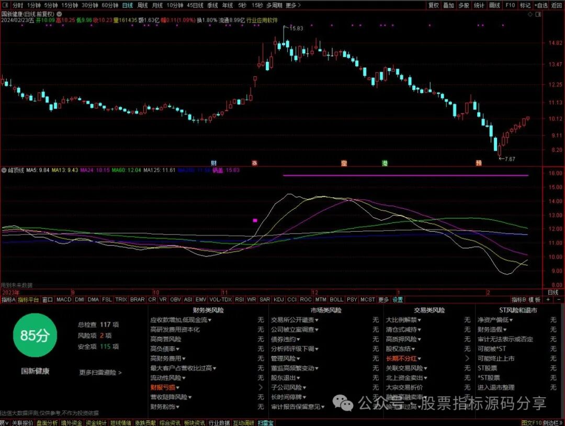Open the 资金统计 bottom tab
The width and height of the screenshot is (565, 426).
pyautogui.click(x=96, y=423)
